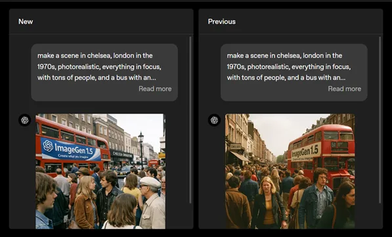Click the New panel vertical scrollbar
Screen dimensions: 392x237
coord(190,120)
